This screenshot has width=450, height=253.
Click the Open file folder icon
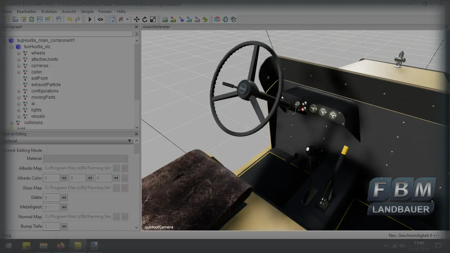(15, 19)
